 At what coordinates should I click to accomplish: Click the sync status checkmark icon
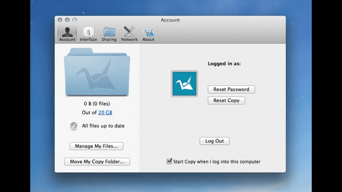(x=74, y=126)
